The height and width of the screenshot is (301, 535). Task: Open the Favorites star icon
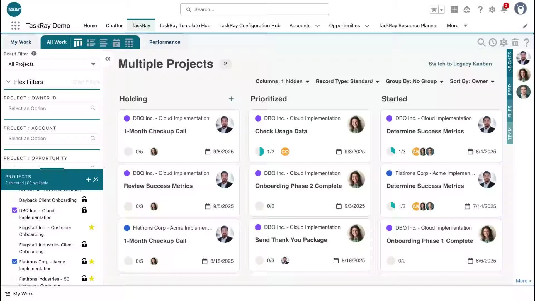coord(434,9)
